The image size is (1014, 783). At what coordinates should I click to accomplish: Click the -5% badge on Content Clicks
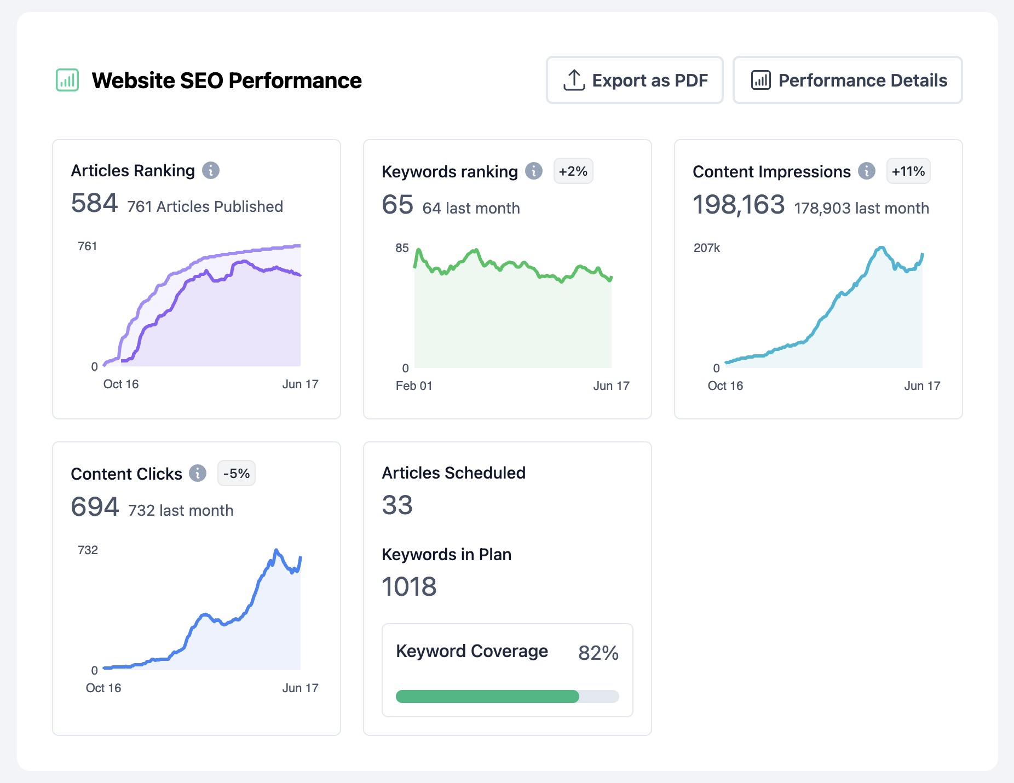237,473
